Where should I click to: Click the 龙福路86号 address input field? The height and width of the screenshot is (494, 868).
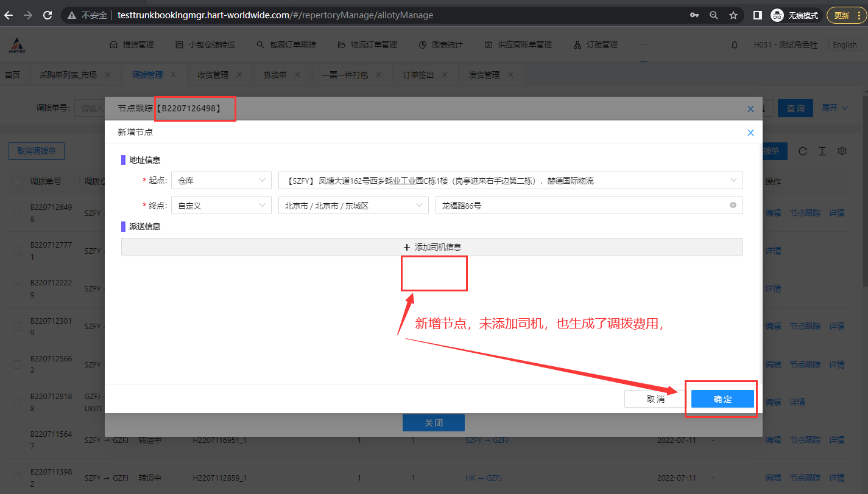(579, 206)
